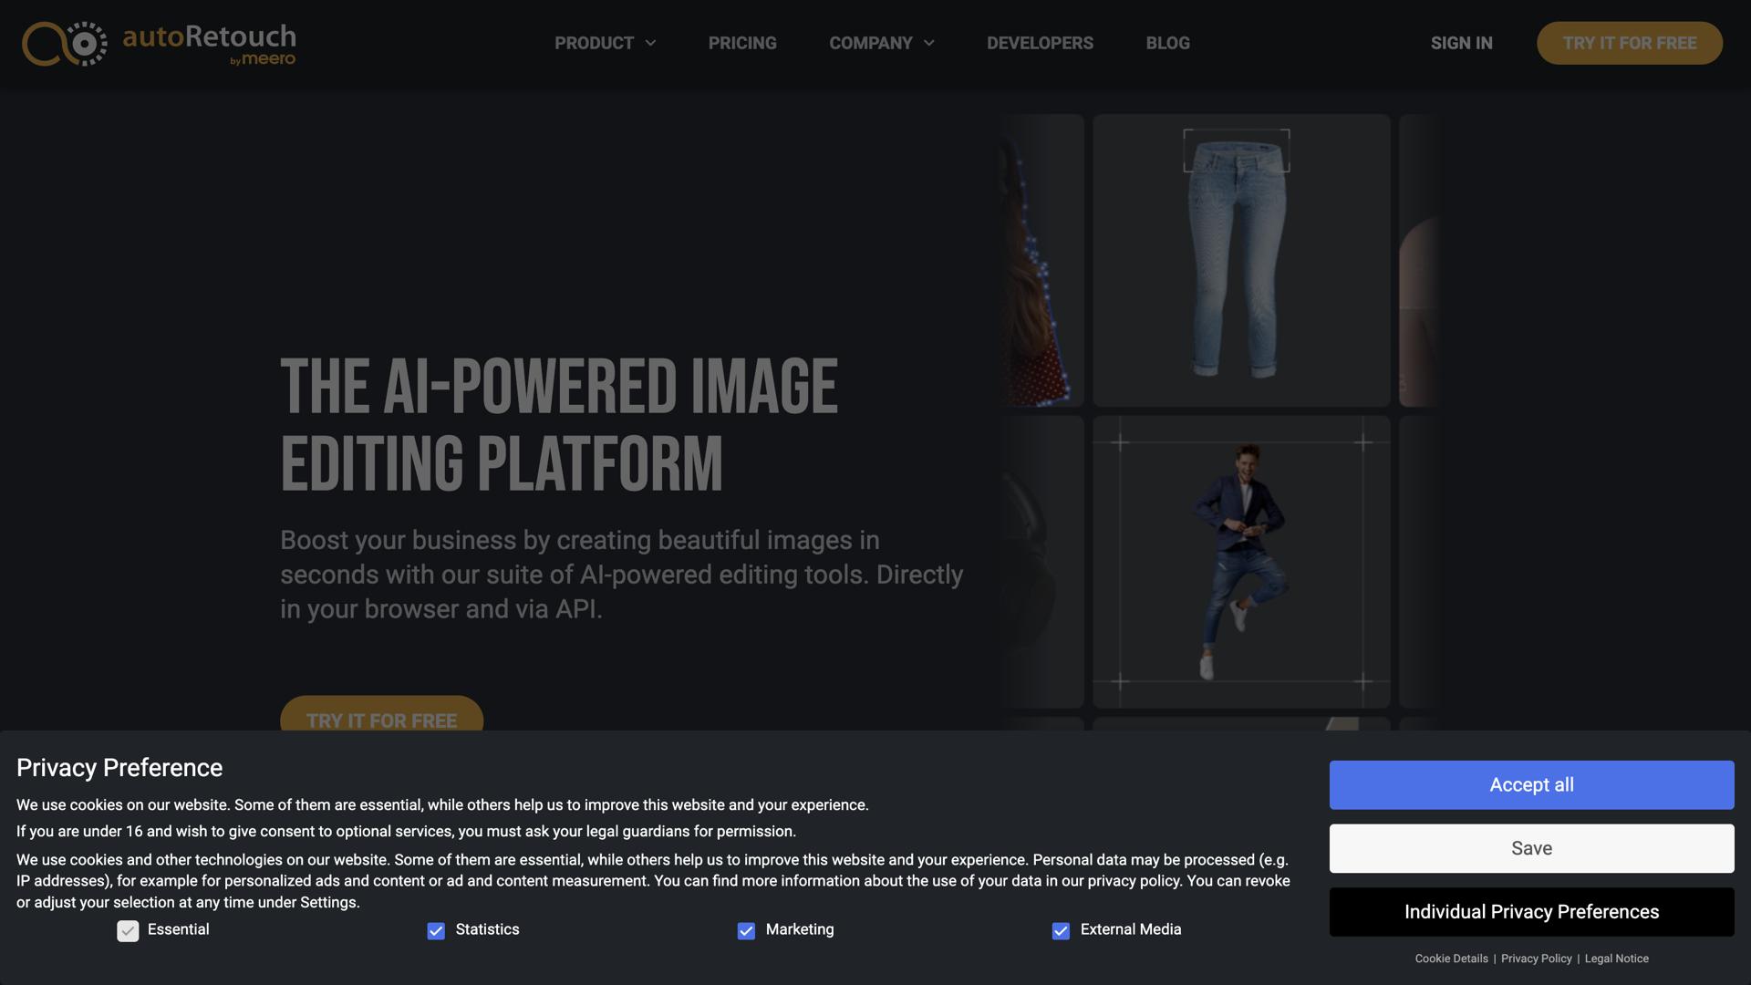Disable the Statistics cookies checkbox
Viewport: 1751px width, 985px height.
[436, 929]
